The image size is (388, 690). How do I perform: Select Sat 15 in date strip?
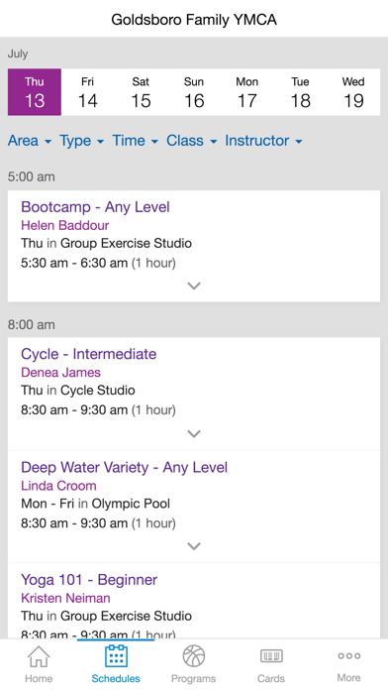[141, 92]
